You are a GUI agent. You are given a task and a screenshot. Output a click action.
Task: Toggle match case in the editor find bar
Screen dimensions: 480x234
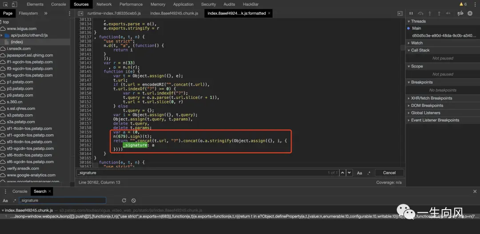360,173
